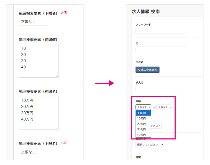Click inside the 範囲値 textarea
Screen dimensions: 210x165
click(x=39, y=61)
